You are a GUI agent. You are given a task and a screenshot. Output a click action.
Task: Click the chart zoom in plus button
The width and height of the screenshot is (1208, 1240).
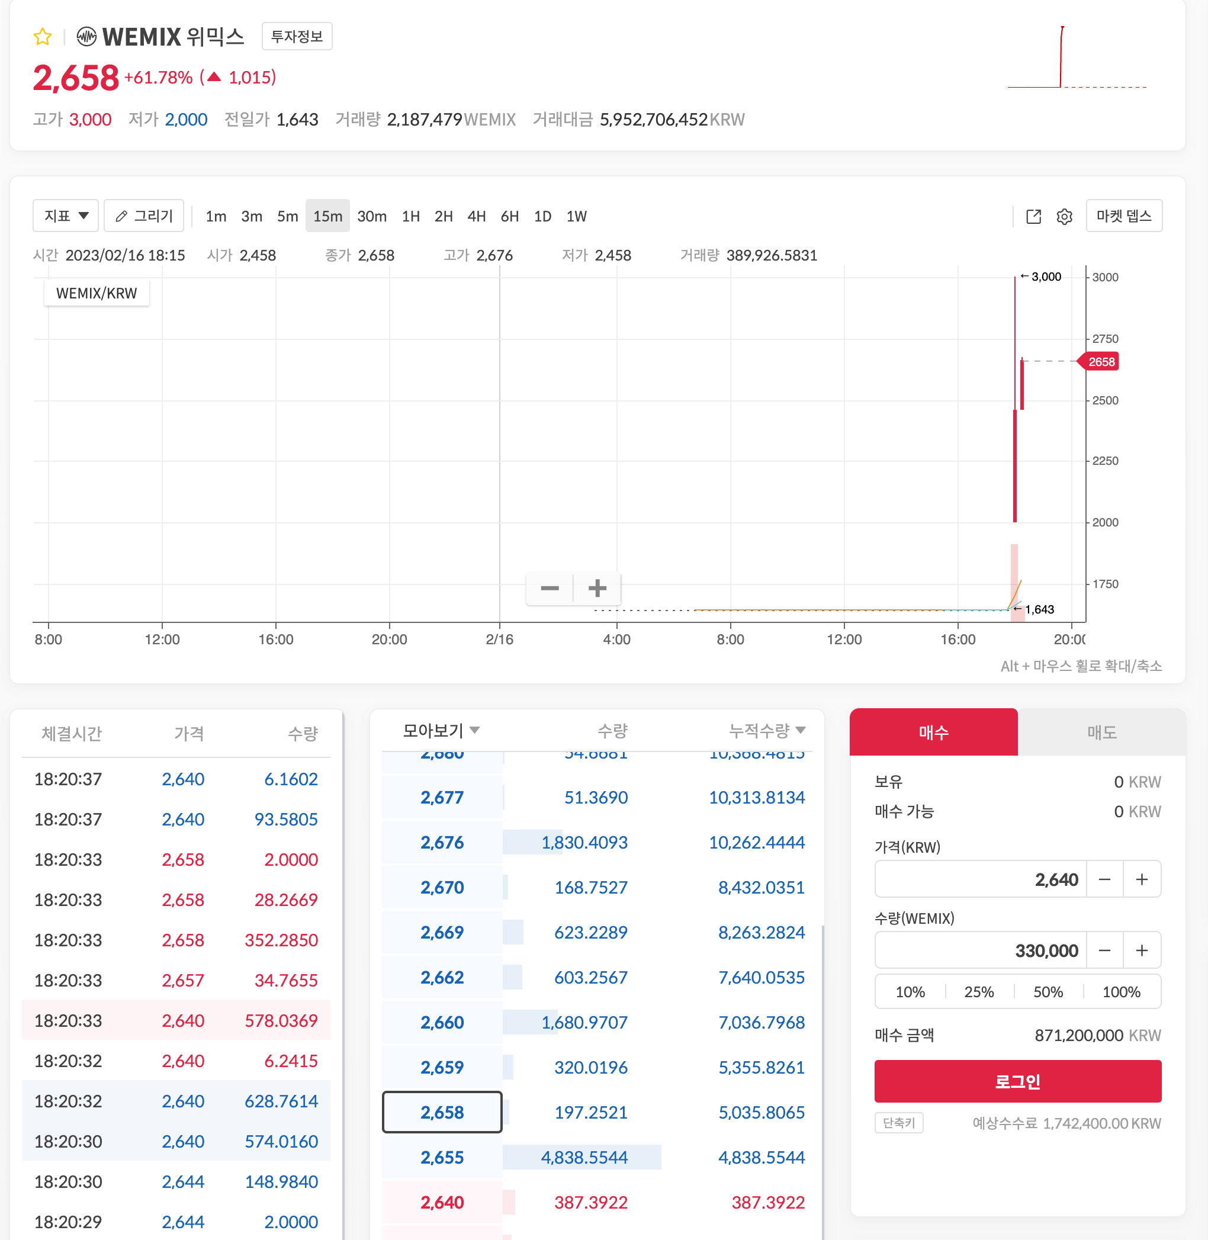click(597, 588)
